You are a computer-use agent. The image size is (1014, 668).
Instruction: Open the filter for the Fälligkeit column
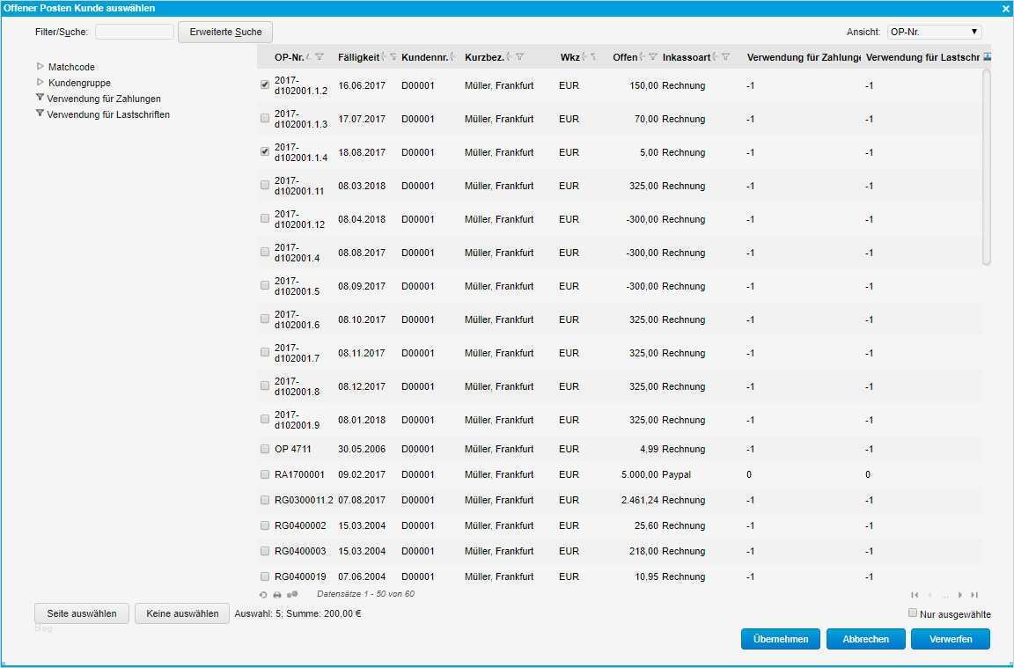click(393, 57)
